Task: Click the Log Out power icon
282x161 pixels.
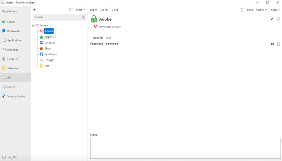Action: pyautogui.click(x=4, y=157)
